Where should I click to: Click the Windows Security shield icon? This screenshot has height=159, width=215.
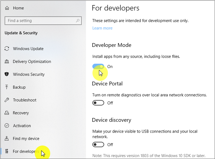7,75
